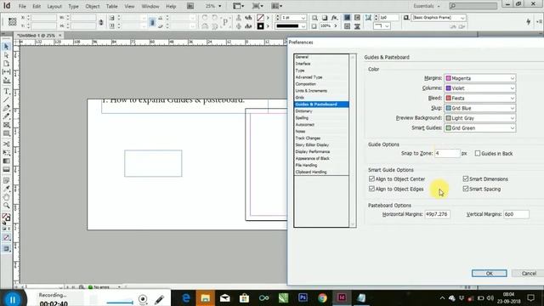Uncheck Smart Spacing option
Image resolution: width=544 pixels, height=306 pixels.
pyautogui.click(x=466, y=189)
